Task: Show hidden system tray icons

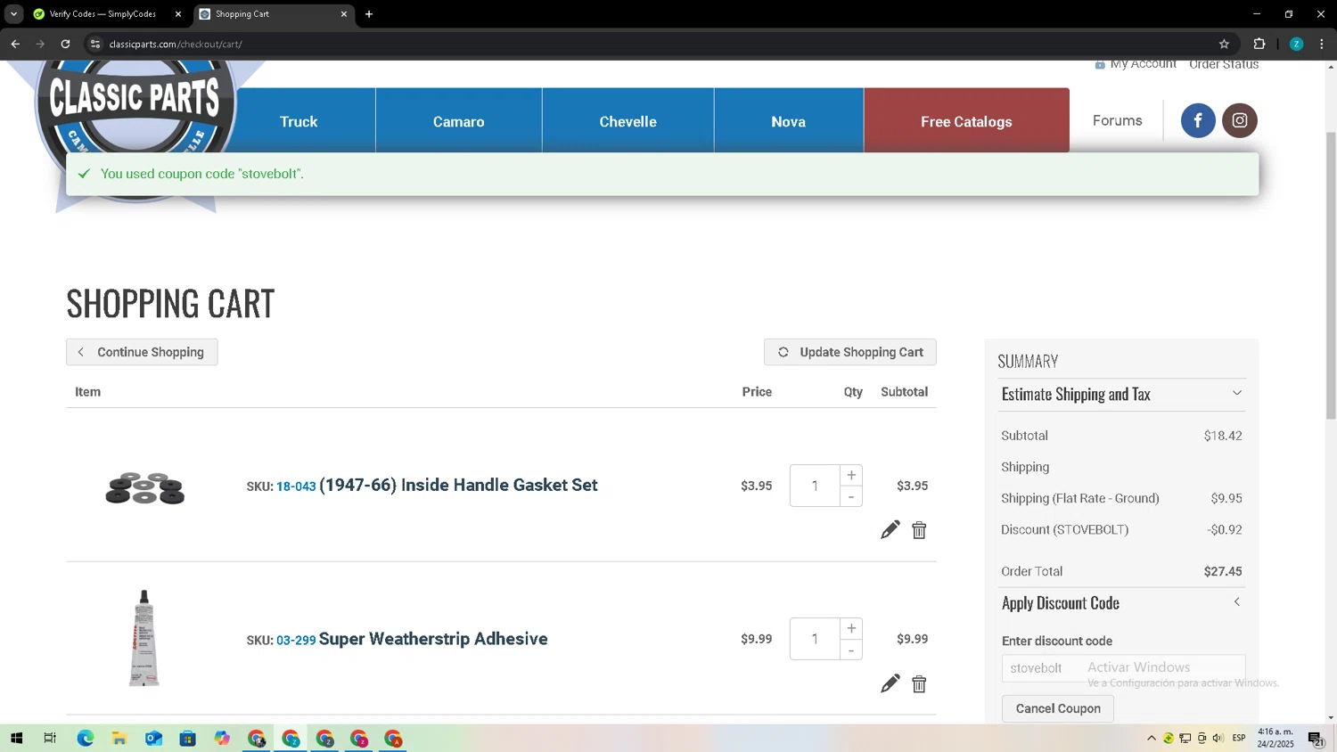Action: point(1151,738)
